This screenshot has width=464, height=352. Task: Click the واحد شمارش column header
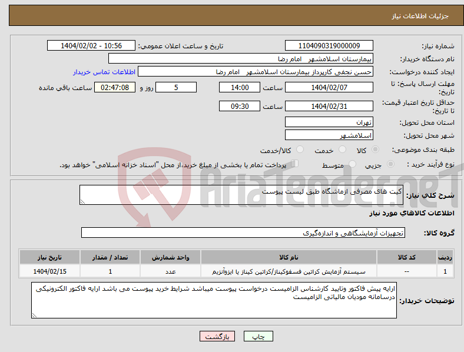tap(170, 257)
